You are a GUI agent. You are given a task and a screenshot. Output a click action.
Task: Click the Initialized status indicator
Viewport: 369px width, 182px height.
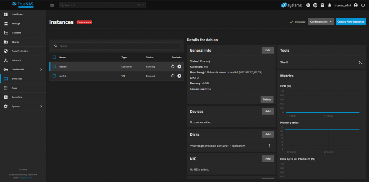[297, 22]
